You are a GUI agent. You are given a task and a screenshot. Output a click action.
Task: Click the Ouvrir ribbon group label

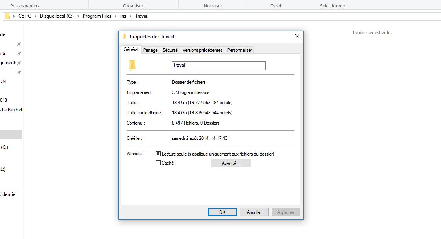(x=276, y=6)
